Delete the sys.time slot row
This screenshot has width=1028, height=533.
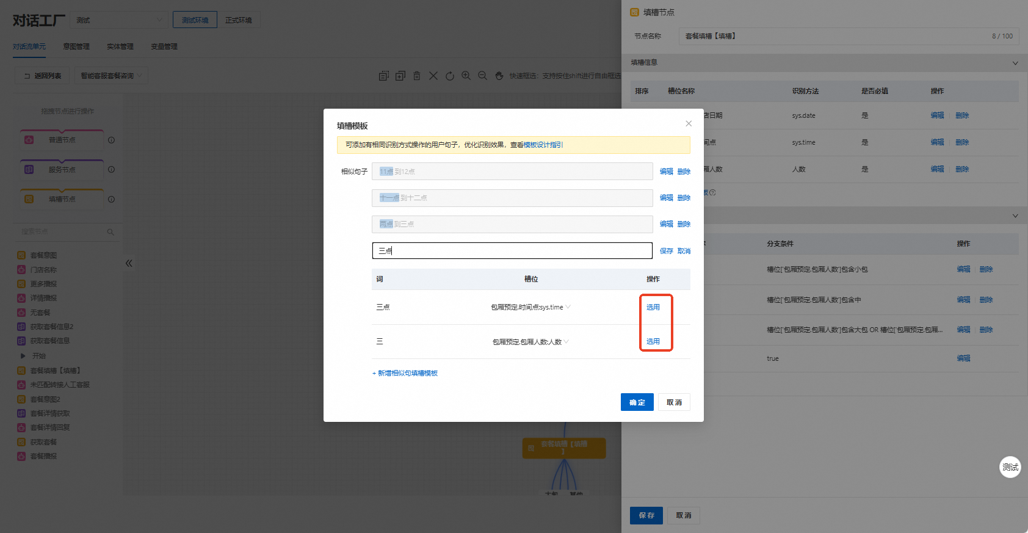point(962,142)
